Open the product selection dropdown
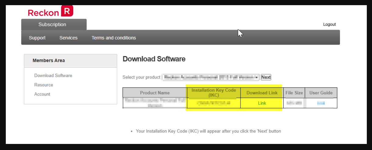The image size is (372, 150). (210, 77)
